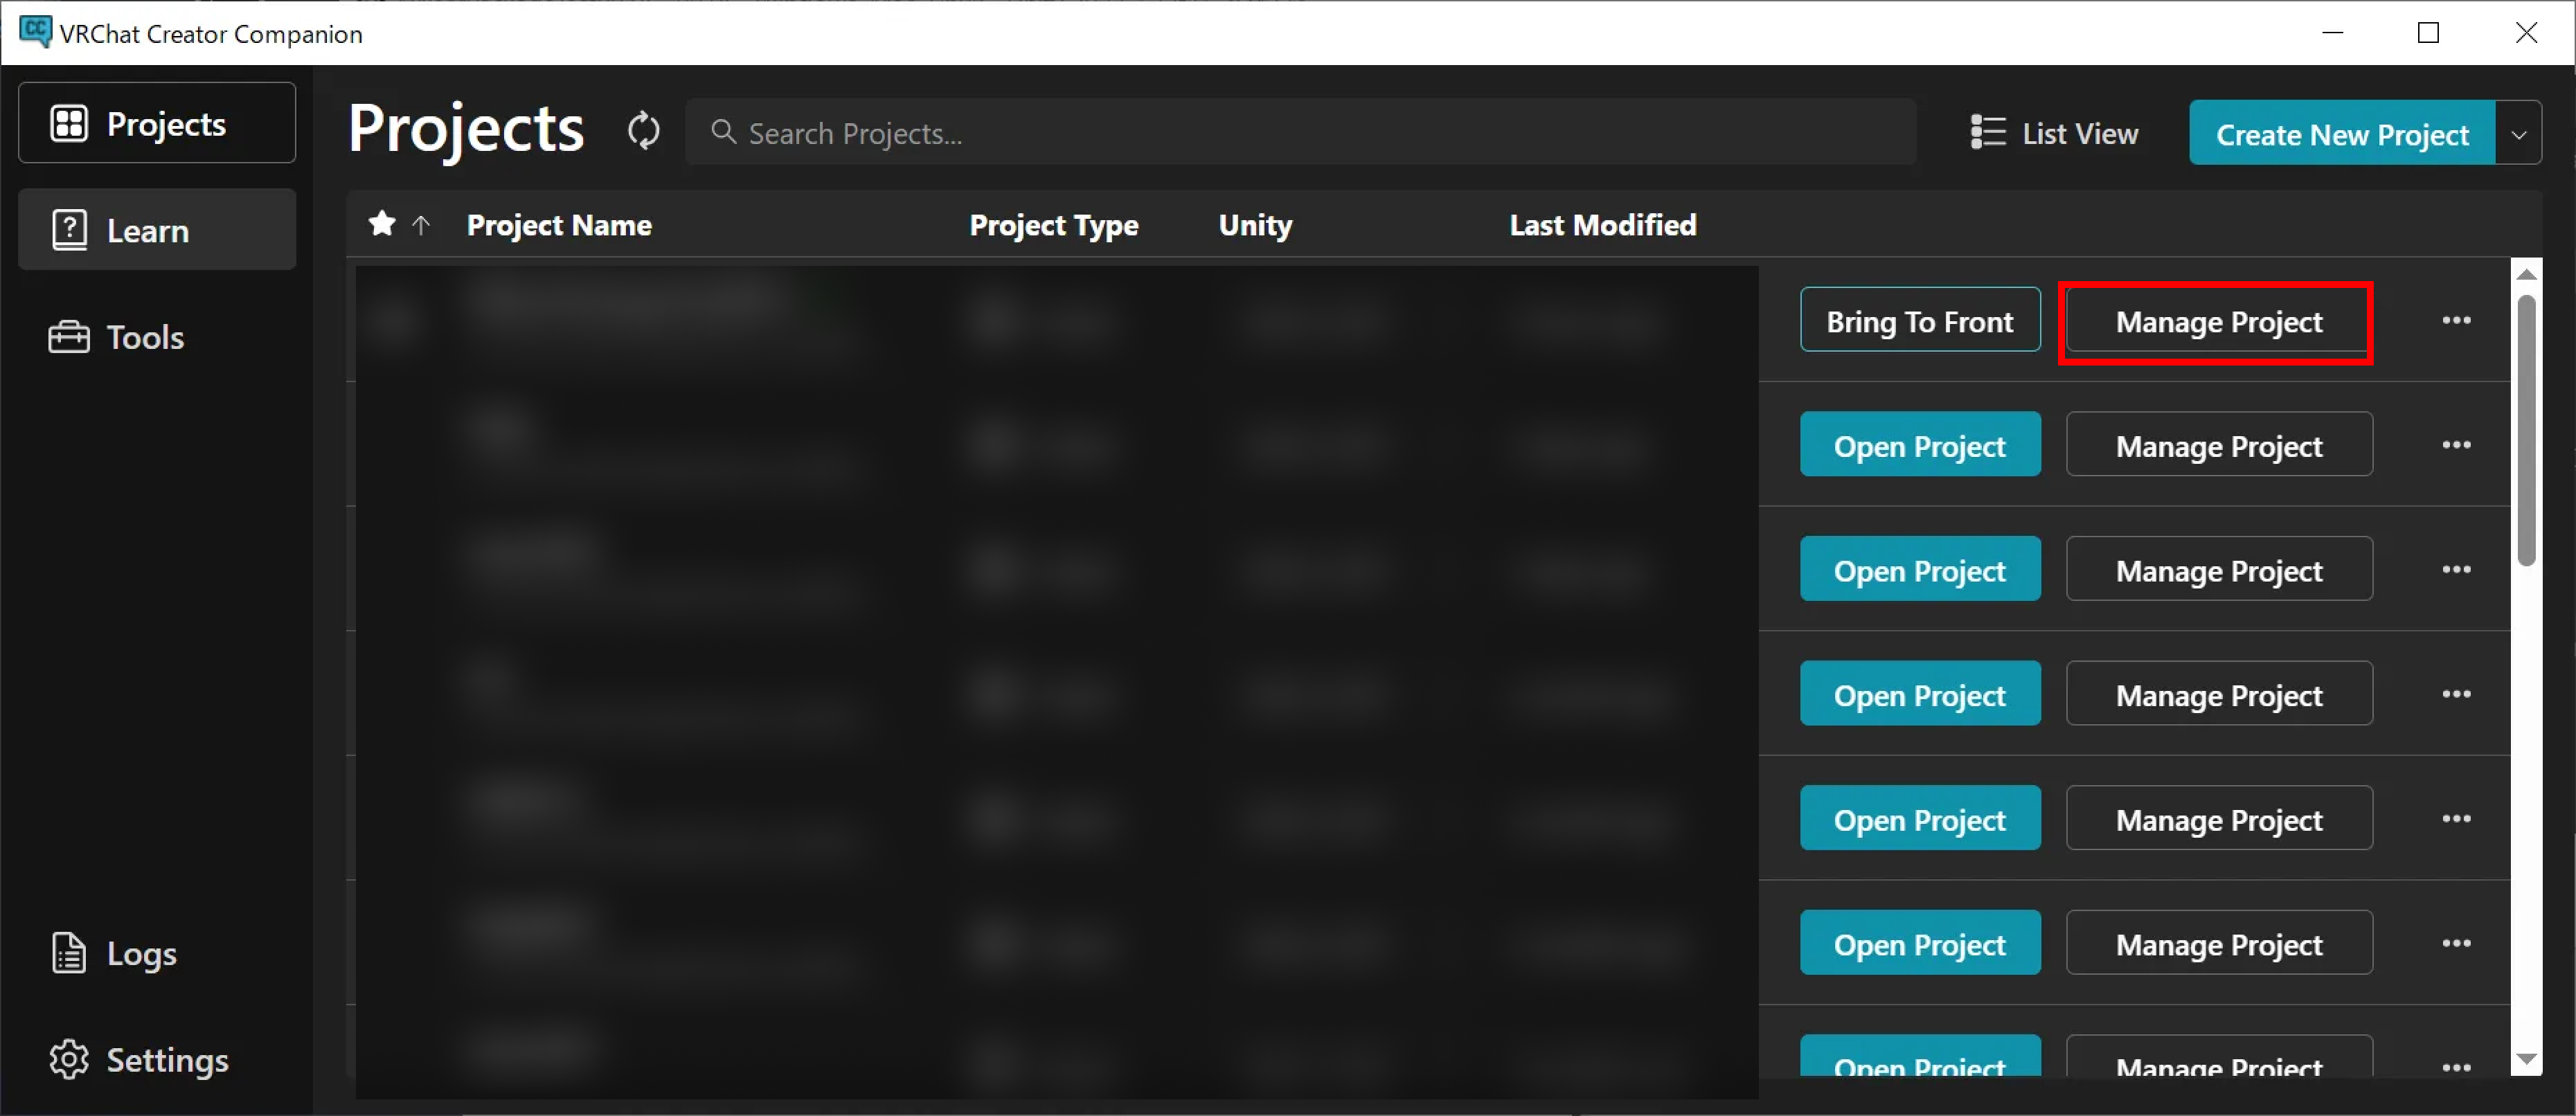
Task: Click the refresh projects icon
Action: click(644, 131)
